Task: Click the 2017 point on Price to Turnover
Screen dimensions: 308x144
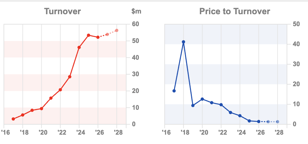Action: (174, 91)
